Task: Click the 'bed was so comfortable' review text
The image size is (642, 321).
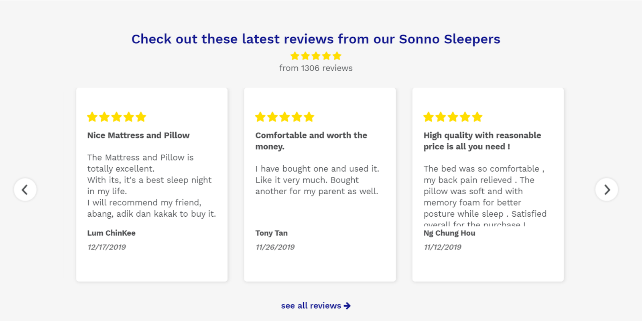Action: (484, 191)
